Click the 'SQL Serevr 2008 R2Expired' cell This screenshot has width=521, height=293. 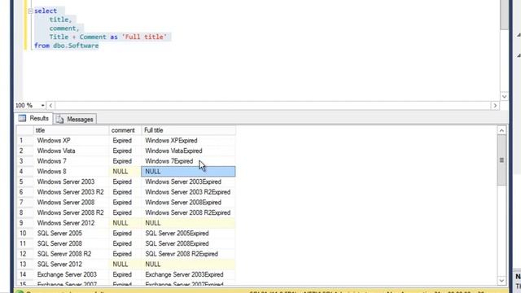[x=188, y=254]
